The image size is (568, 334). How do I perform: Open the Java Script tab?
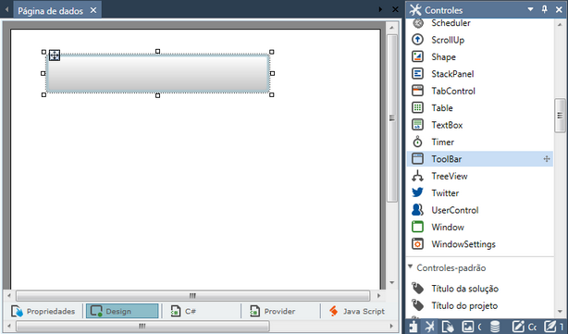[x=357, y=311]
